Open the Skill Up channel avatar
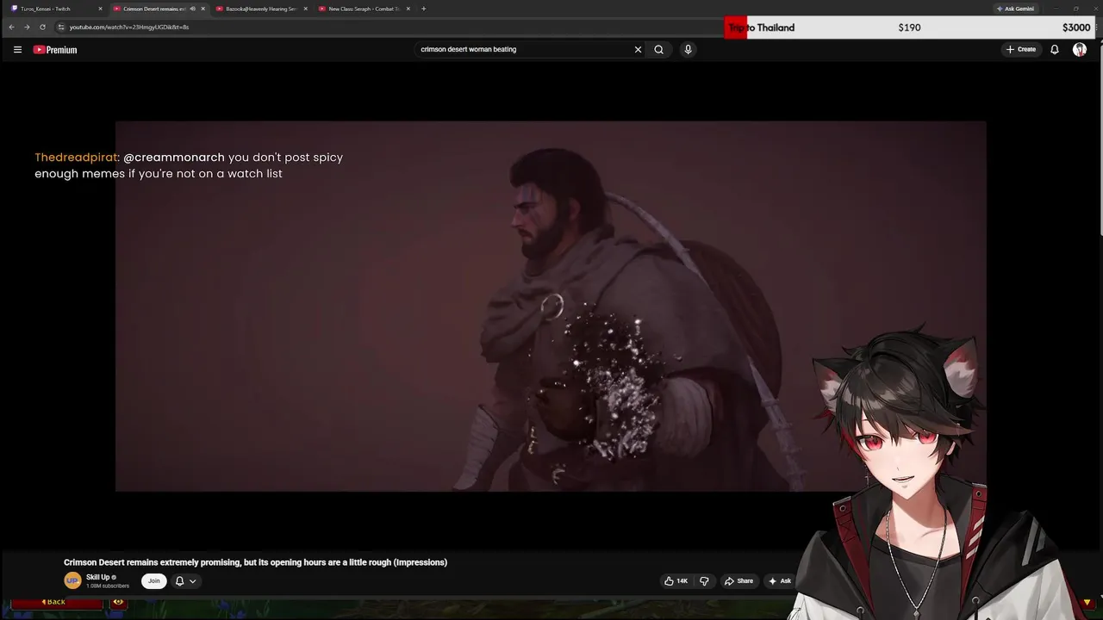This screenshot has height=620, width=1103. pyautogui.click(x=72, y=580)
